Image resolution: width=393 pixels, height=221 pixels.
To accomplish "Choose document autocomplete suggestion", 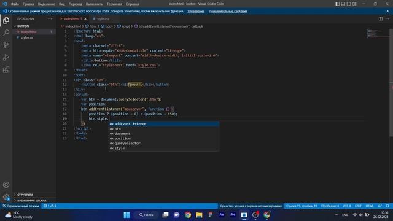I will coord(164,134).
